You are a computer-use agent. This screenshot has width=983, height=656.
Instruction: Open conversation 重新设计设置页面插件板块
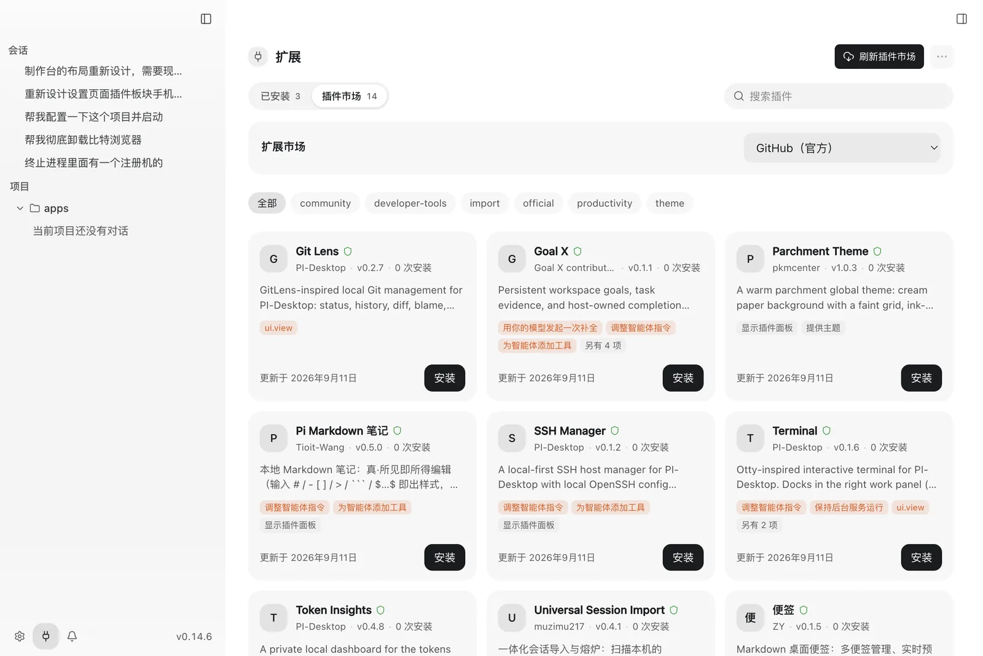click(103, 94)
